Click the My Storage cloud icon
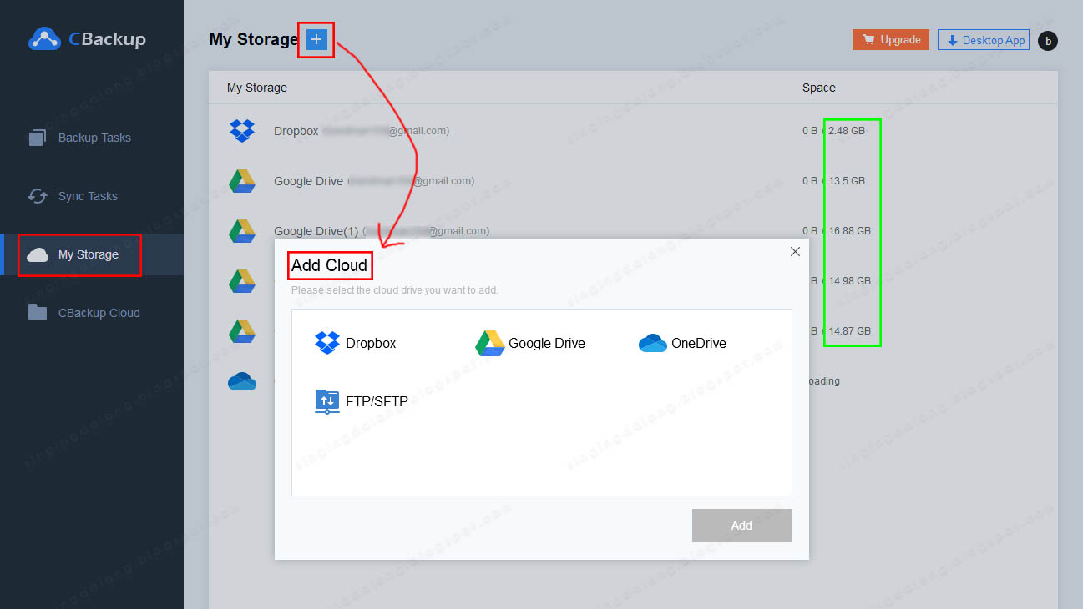 click(x=38, y=255)
